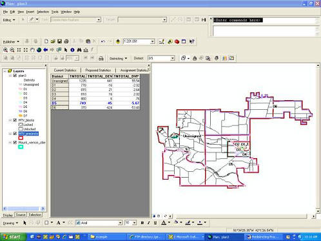Select the Zoom In magnifier tool

[x=5, y=50]
